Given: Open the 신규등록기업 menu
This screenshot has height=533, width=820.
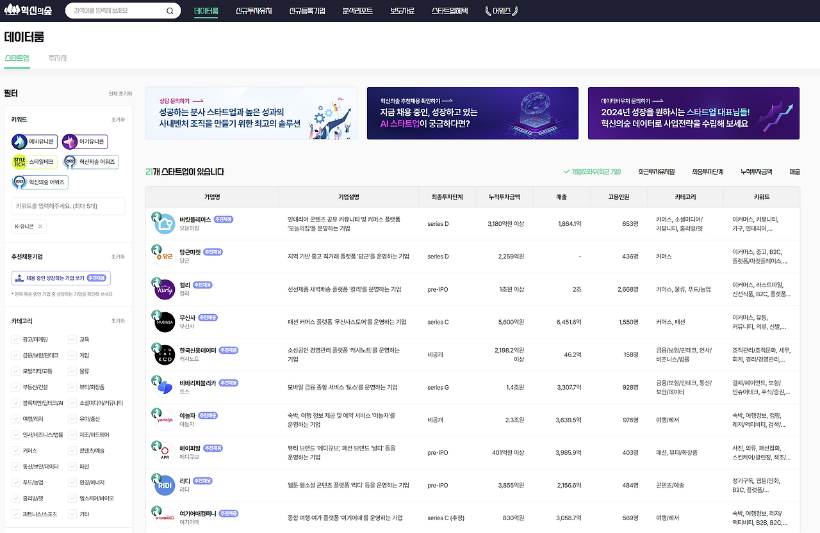Looking at the screenshot, I should coord(307,11).
